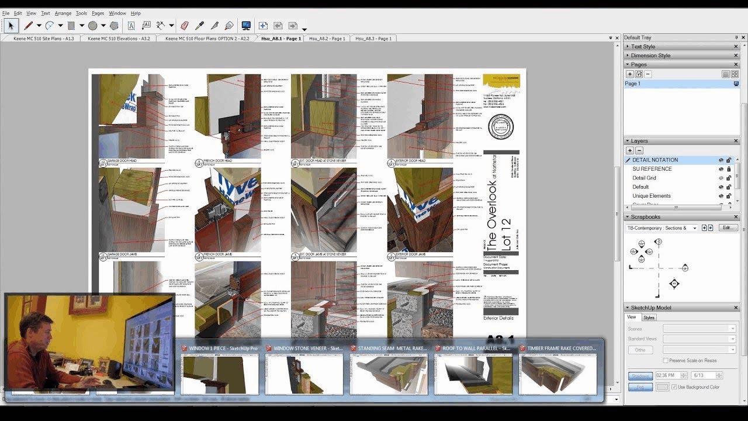Select the Dimension tool
This screenshot has height=421, width=748.
pyautogui.click(x=161, y=26)
